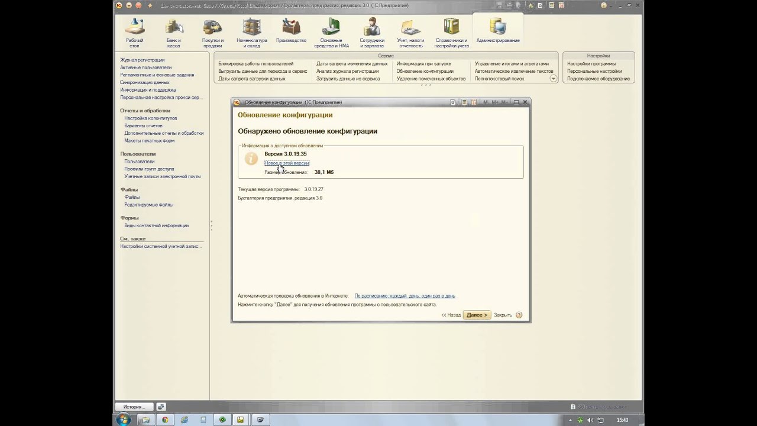The image size is (757, 426).
Task: Open Полнотекстовый поиск
Action: tap(500, 79)
